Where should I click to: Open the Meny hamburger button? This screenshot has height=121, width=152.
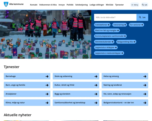point(135,5)
